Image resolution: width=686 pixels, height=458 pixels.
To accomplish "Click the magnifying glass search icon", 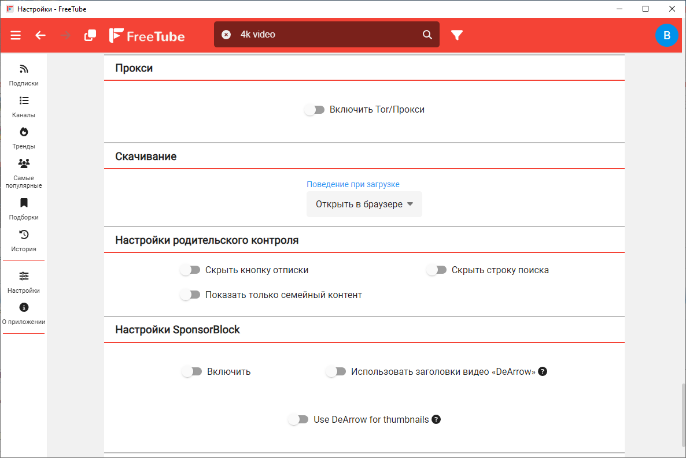I will (427, 35).
